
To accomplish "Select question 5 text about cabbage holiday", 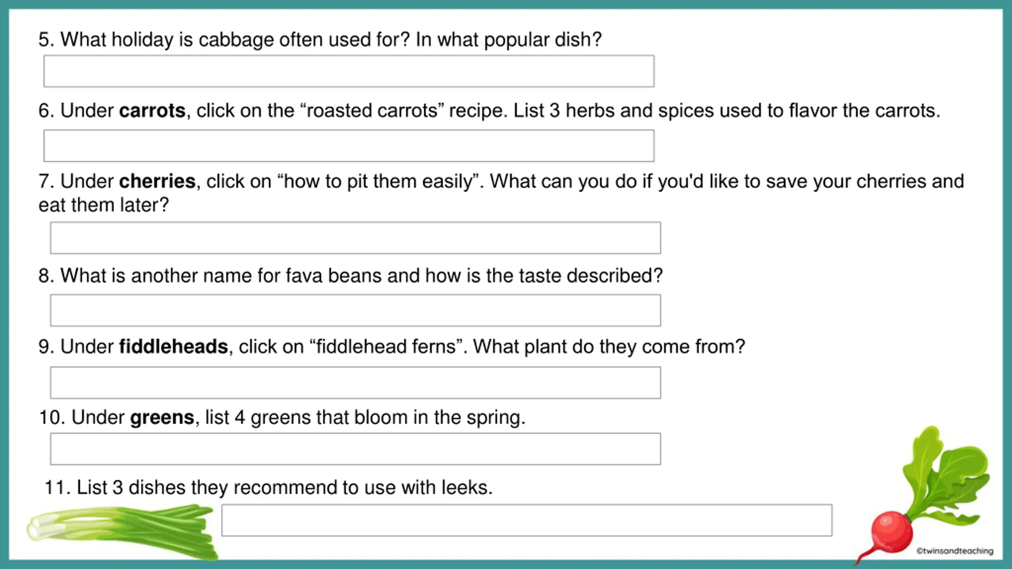I will (x=320, y=40).
